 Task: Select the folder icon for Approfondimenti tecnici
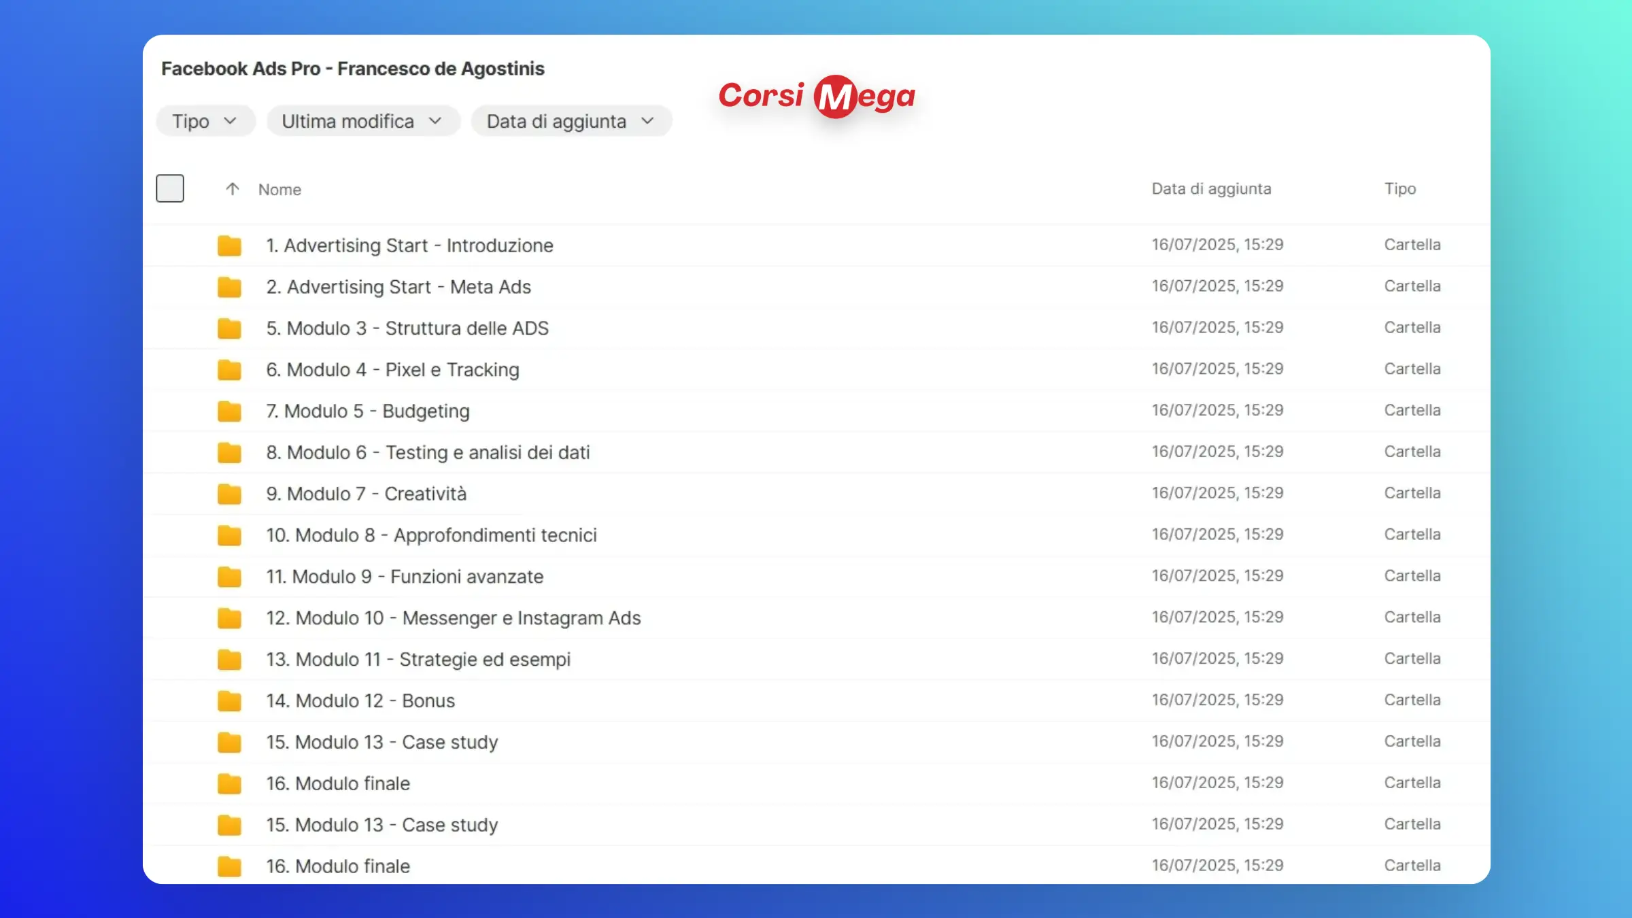pyautogui.click(x=229, y=536)
